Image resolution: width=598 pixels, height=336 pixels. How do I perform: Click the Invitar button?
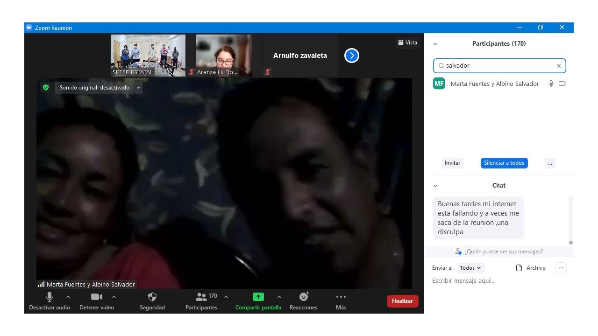[x=452, y=163]
